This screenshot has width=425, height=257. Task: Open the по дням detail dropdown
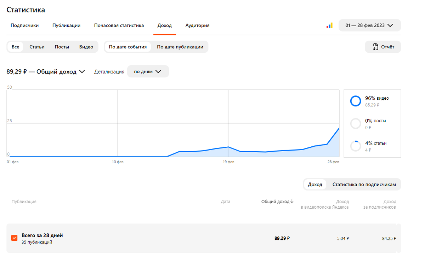click(x=148, y=71)
